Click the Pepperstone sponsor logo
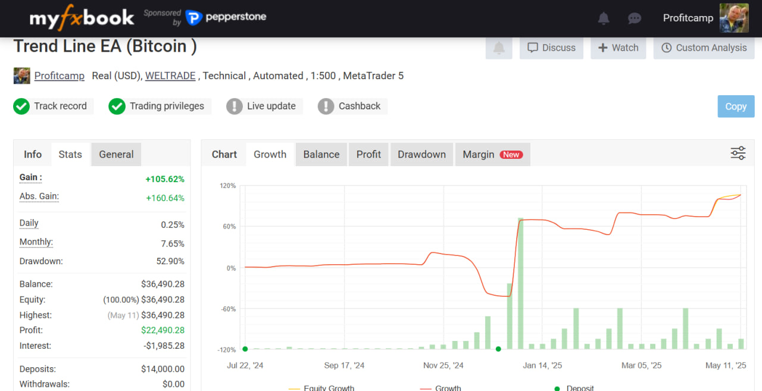This screenshot has height=391, width=762. pos(226,18)
